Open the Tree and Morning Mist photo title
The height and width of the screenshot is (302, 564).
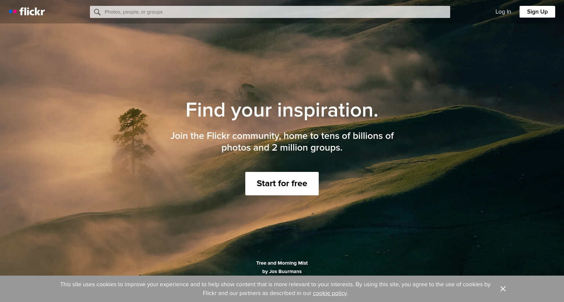pyautogui.click(x=282, y=263)
